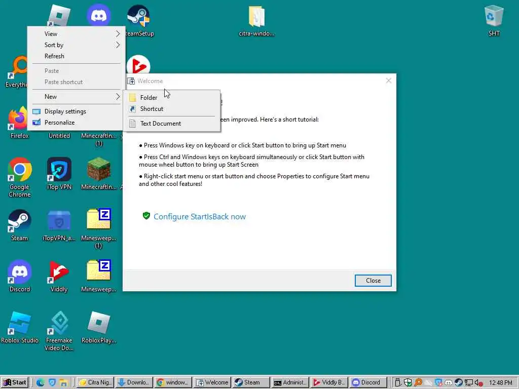Select the Minesweep... (1) zip folder
519x389 pixels.
tap(99, 229)
